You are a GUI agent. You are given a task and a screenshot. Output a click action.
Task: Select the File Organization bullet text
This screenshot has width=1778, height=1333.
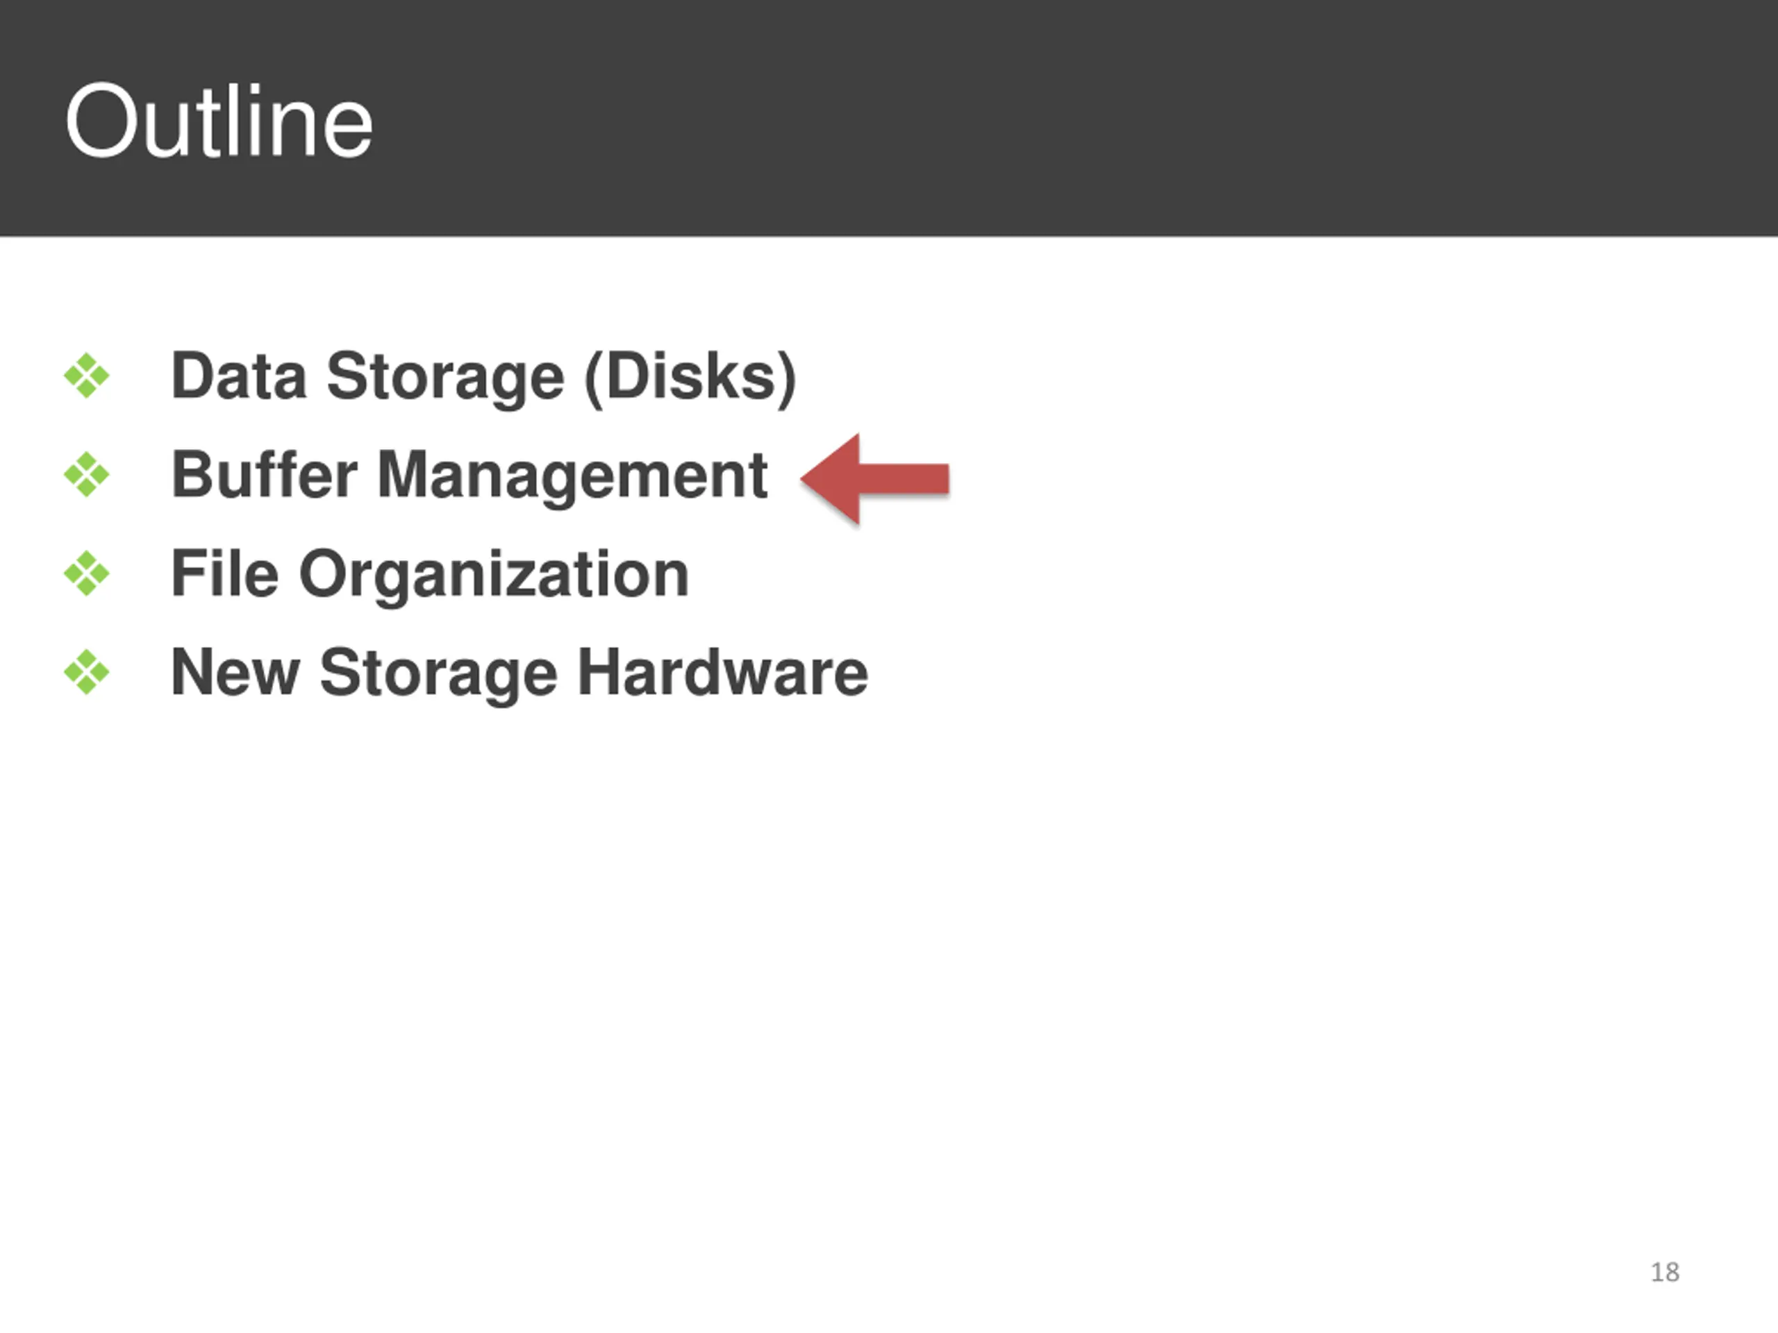tap(430, 574)
